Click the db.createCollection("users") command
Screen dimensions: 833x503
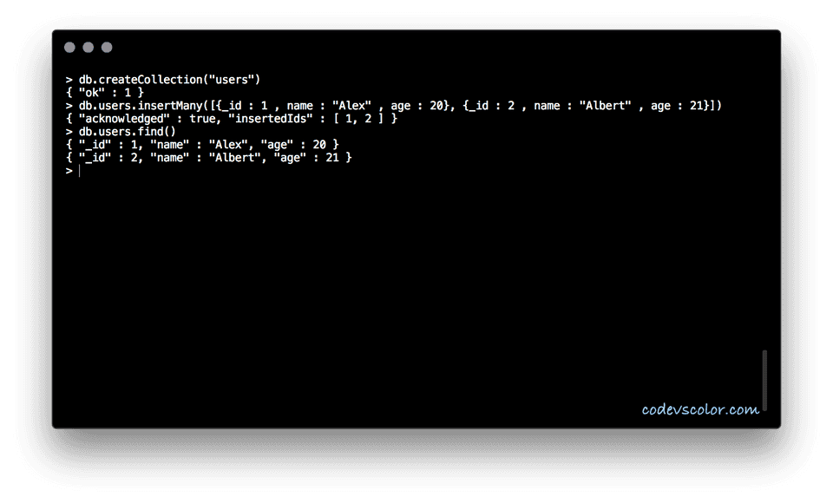pyautogui.click(x=169, y=80)
